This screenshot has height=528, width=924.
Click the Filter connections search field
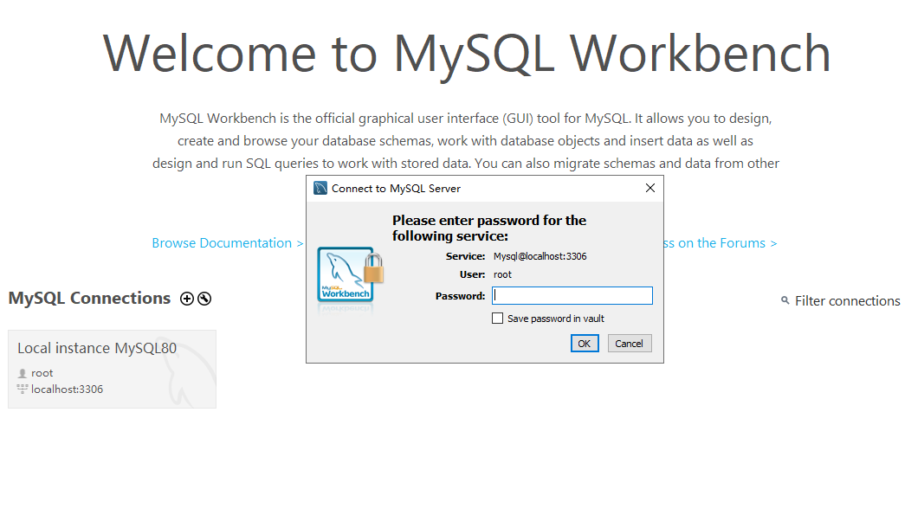(x=848, y=301)
